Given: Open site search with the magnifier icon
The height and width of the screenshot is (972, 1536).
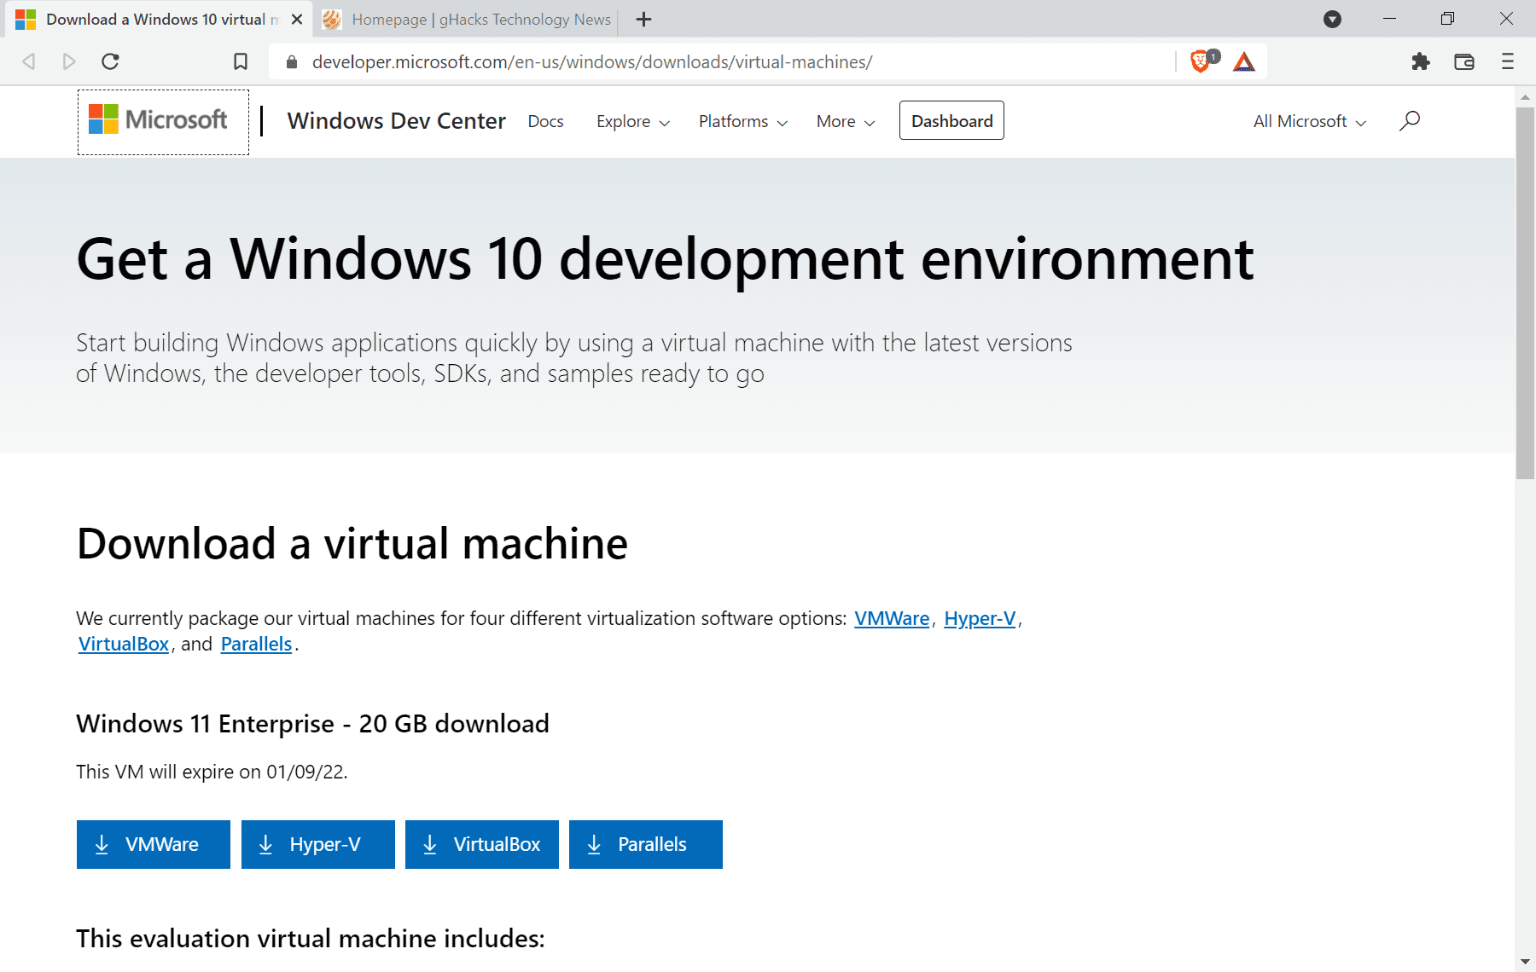Looking at the screenshot, I should tap(1410, 121).
